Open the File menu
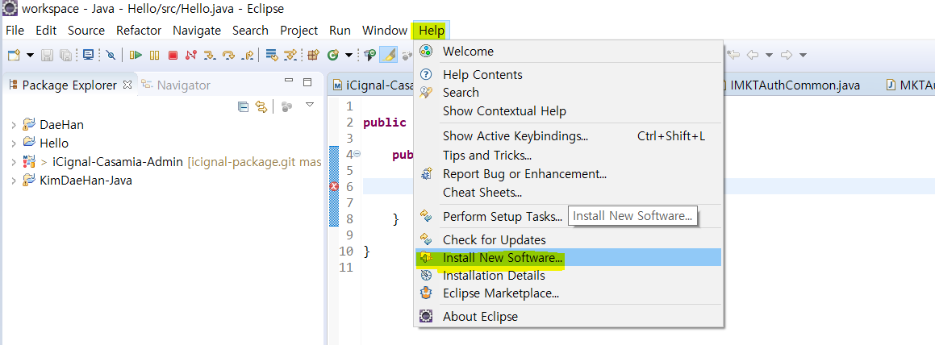The image size is (935, 345). [x=15, y=31]
